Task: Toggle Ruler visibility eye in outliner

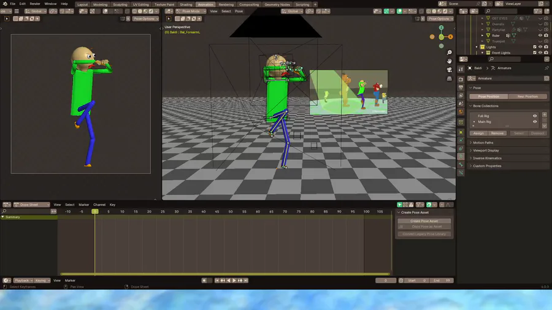Action: (x=540, y=36)
